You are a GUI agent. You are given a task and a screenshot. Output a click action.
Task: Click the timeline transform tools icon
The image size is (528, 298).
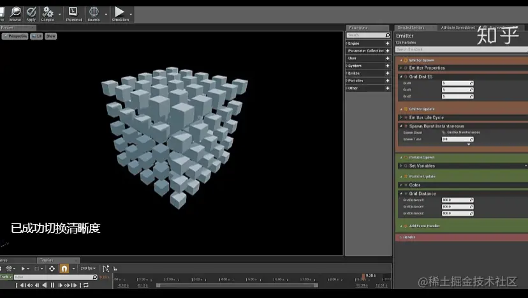52,269
